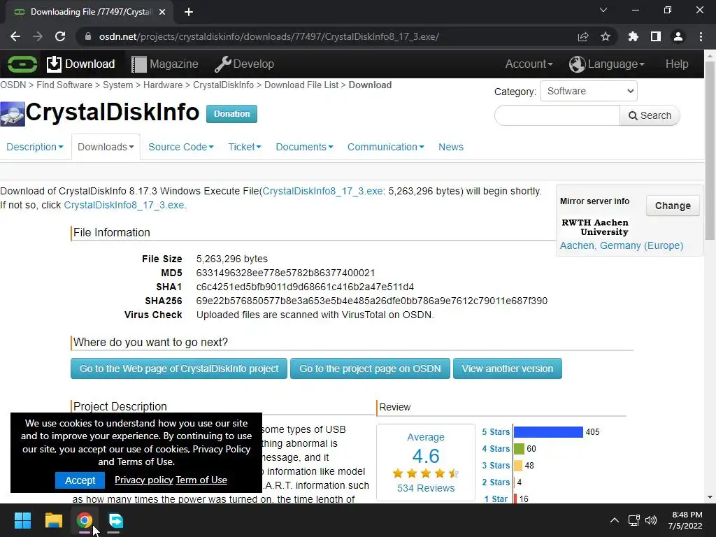Go to CrystalDiskInfo breadcrumb link
Screen dimensions: 716x537
[223, 85]
